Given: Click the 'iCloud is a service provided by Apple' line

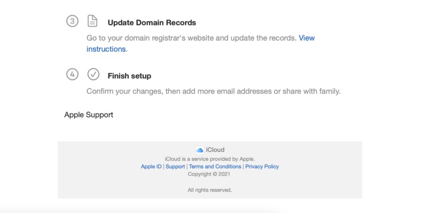Looking at the screenshot, I should coord(209,159).
